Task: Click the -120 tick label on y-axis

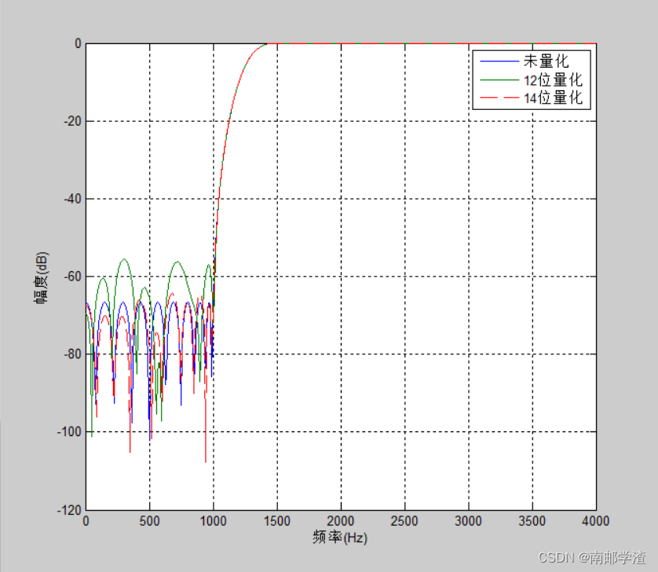Action: pos(68,509)
